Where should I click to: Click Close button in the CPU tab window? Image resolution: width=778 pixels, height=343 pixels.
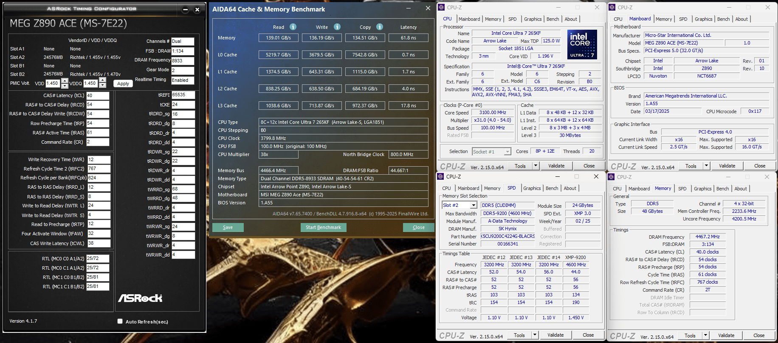(x=589, y=166)
